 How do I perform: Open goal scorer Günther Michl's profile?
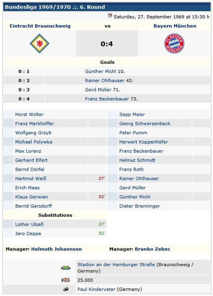click(x=100, y=71)
